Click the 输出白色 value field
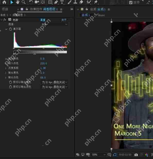Screen dimensions: 153x159 pyautogui.click(x=43, y=78)
